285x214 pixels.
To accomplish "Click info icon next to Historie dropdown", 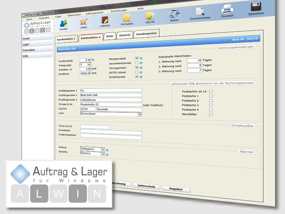I will click(x=107, y=150).
